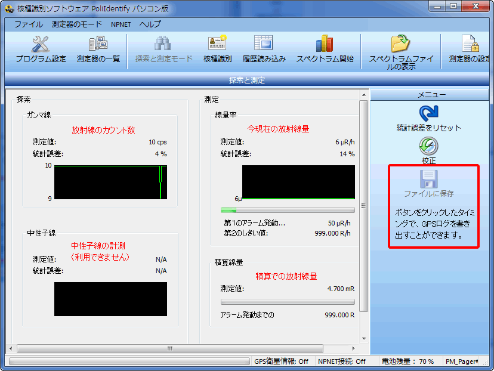Viewport: 494px width, 371px height.
Task: Click the vertical scrollbar thumb
Action: click(364, 206)
